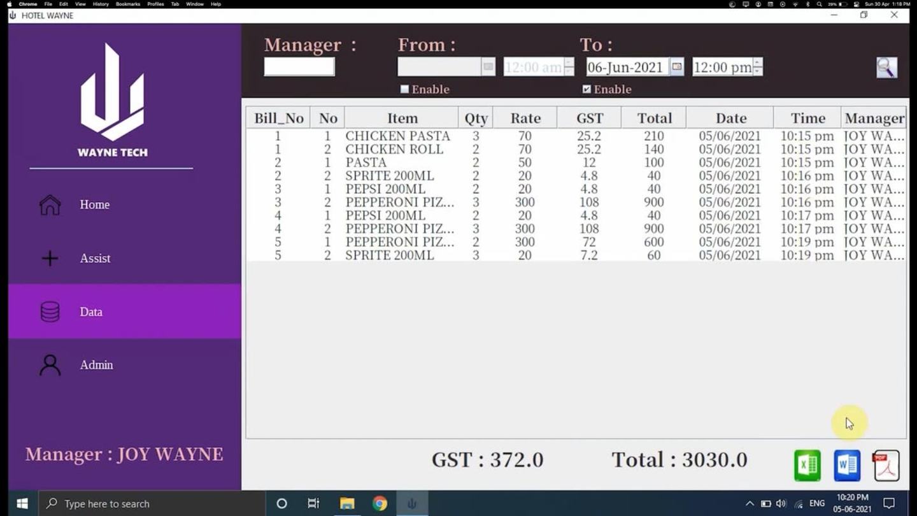The height and width of the screenshot is (516, 917).
Task: Open the notification center icon
Action: (890, 503)
